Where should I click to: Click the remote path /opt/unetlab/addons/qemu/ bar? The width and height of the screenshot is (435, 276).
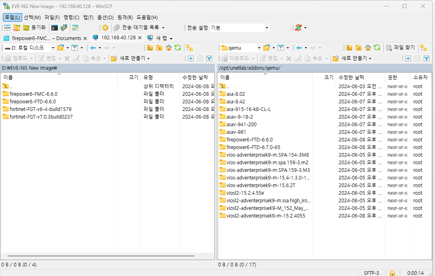tap(325, 68)
